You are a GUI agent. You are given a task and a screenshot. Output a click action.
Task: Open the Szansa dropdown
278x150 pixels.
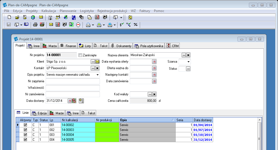188,62
